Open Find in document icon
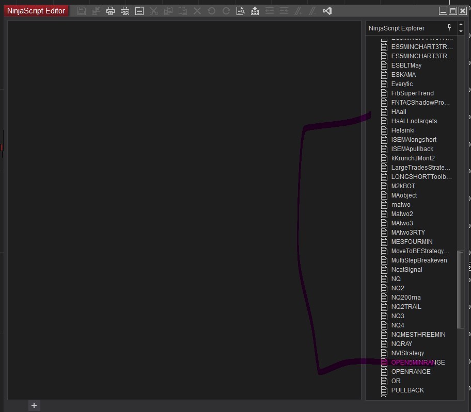This screenshot has width=471, height=412. [240, 11]
